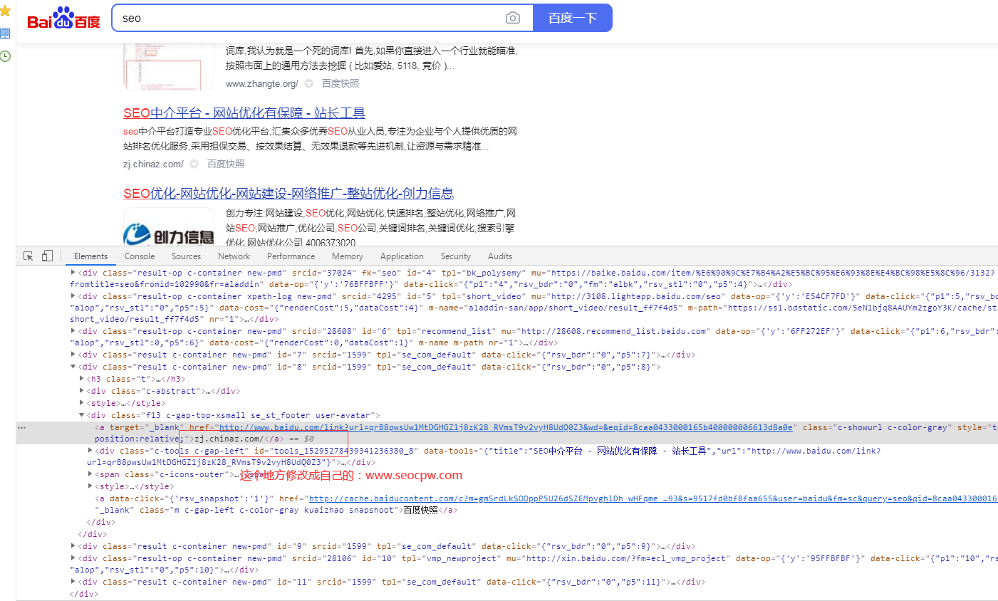Select the closing </div> tag on the last DOM line
998x601 pixels.
coord(84,594)
